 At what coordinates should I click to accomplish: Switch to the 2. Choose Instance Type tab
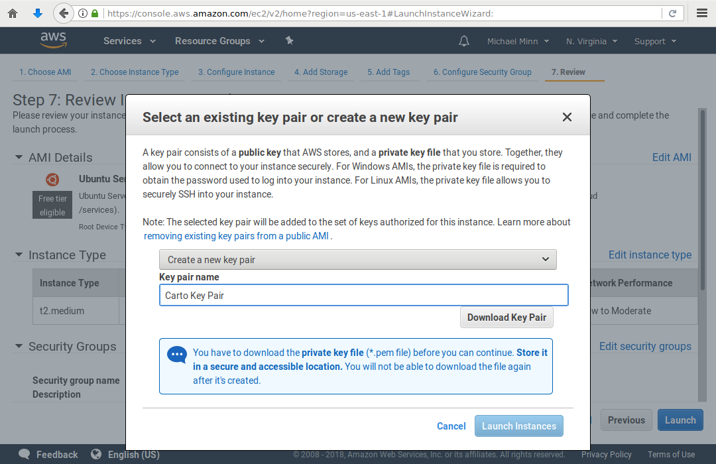135,72
